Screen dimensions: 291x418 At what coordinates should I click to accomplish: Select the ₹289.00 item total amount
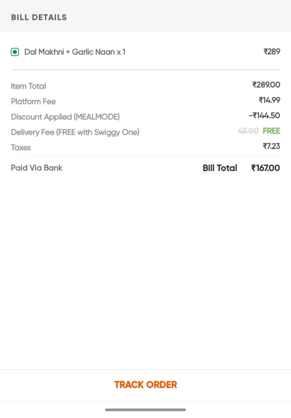coord(266,85)
